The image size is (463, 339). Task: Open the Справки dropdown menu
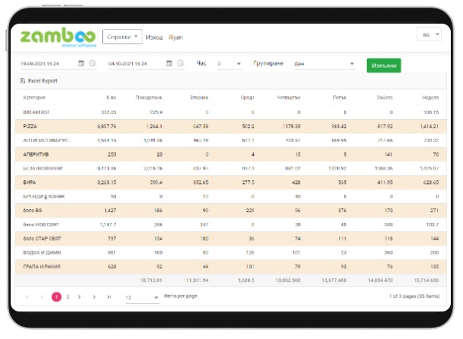click(122, 37)
